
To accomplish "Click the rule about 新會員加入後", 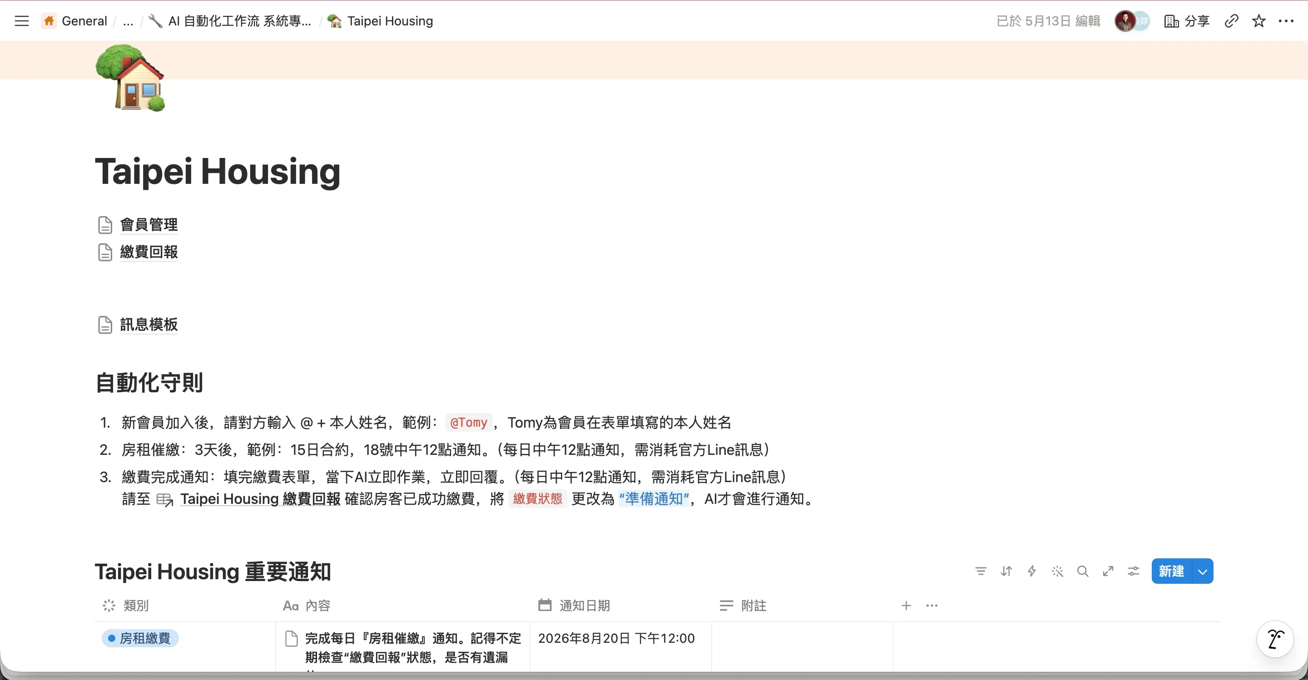I will point(426,422).
